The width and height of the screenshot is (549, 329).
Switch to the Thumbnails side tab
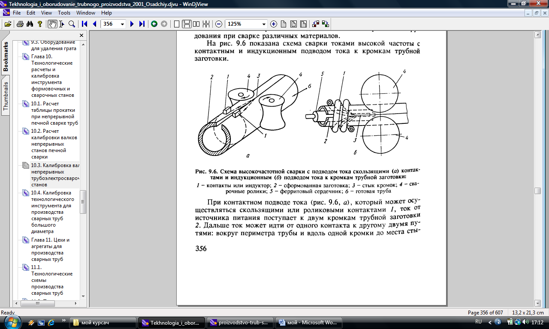[6, 97]
